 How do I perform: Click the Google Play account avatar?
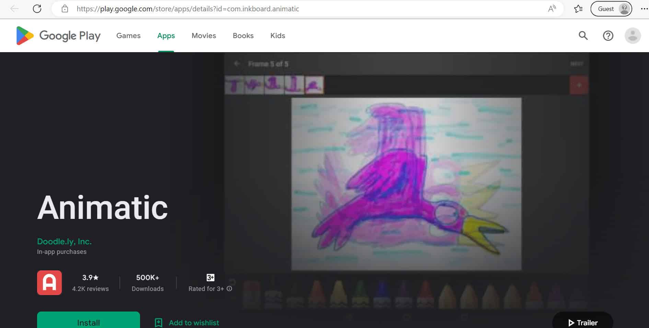tap(633, 36)
